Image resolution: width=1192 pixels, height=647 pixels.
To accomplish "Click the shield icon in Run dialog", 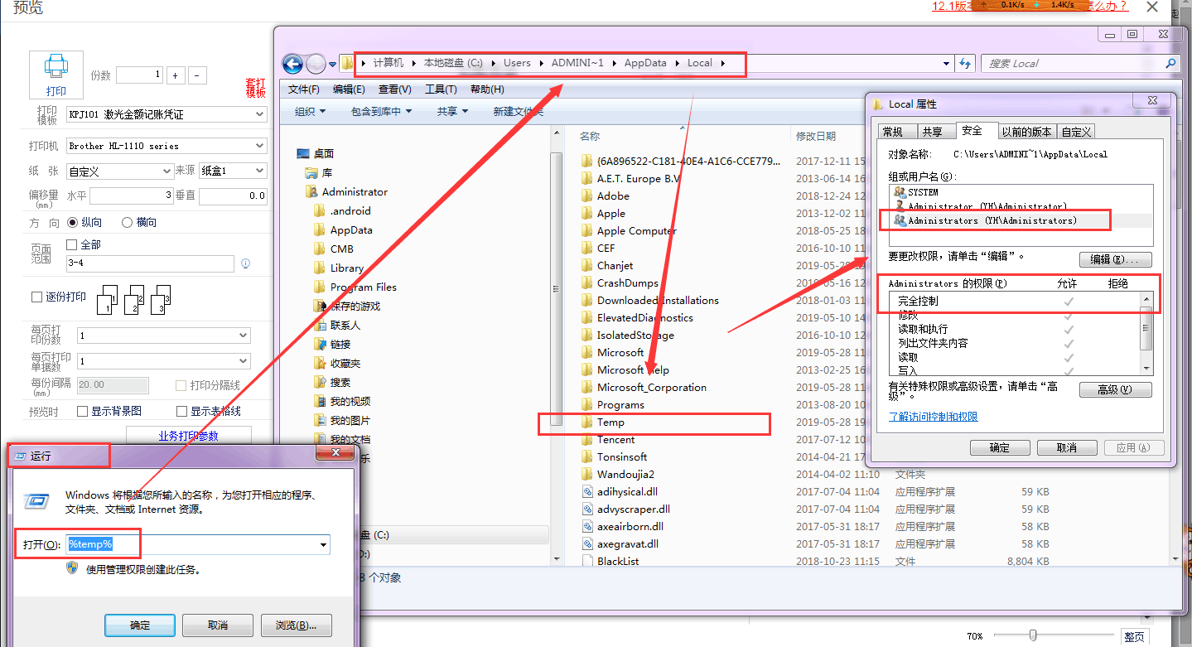I will (72, 569).
